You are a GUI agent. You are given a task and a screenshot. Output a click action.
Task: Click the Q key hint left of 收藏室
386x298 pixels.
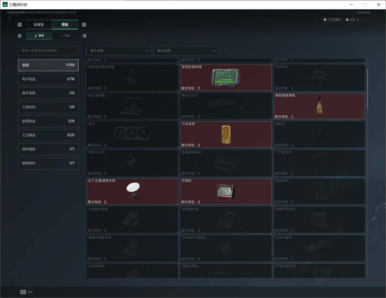(20, 25)
